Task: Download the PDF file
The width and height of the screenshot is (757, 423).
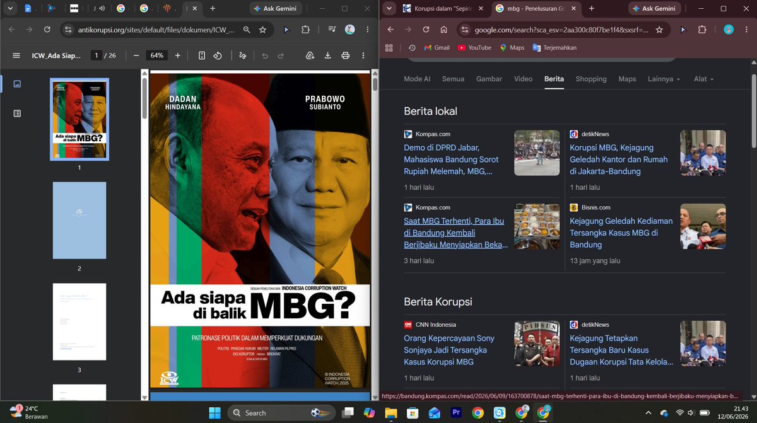Action: (327, 55)
